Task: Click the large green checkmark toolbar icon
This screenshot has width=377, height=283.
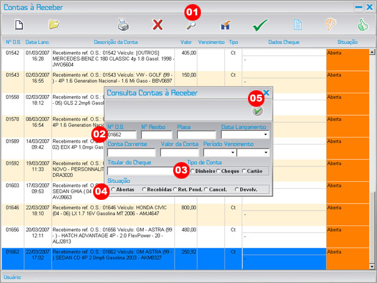Action: [x=260, y=25]
